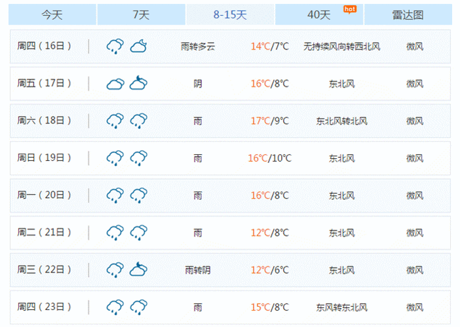
Task: Click the 雨 description for 18日
Action: [198, 121]
